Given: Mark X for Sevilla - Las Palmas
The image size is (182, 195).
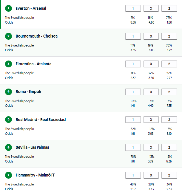Looking at the screenshot, I should (151, 147).
